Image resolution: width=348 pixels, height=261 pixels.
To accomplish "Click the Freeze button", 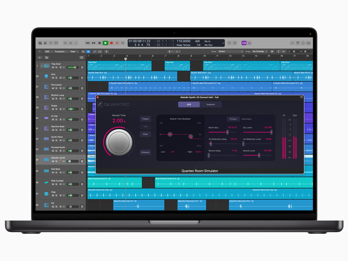I will [x=146, y=119].
